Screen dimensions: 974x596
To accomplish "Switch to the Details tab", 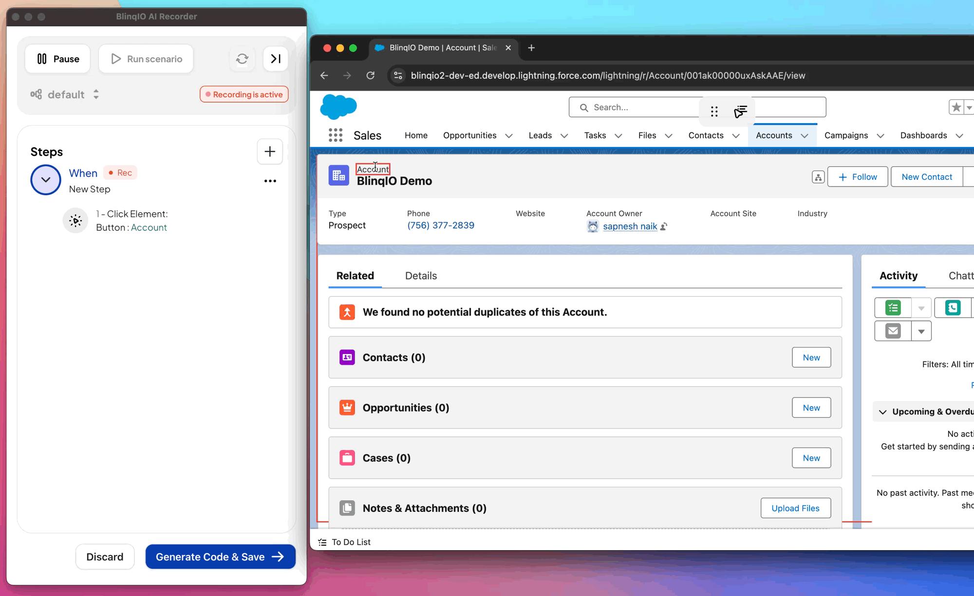I will 420,276.
